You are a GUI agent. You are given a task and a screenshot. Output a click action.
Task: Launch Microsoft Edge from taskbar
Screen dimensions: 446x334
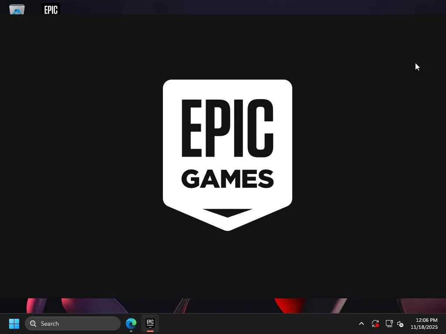131,324
